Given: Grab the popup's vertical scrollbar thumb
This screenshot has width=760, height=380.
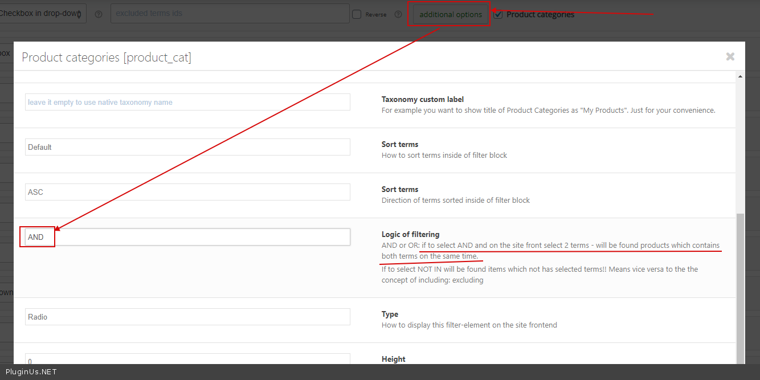Looking at the screenshot, I should click(740, 285).
